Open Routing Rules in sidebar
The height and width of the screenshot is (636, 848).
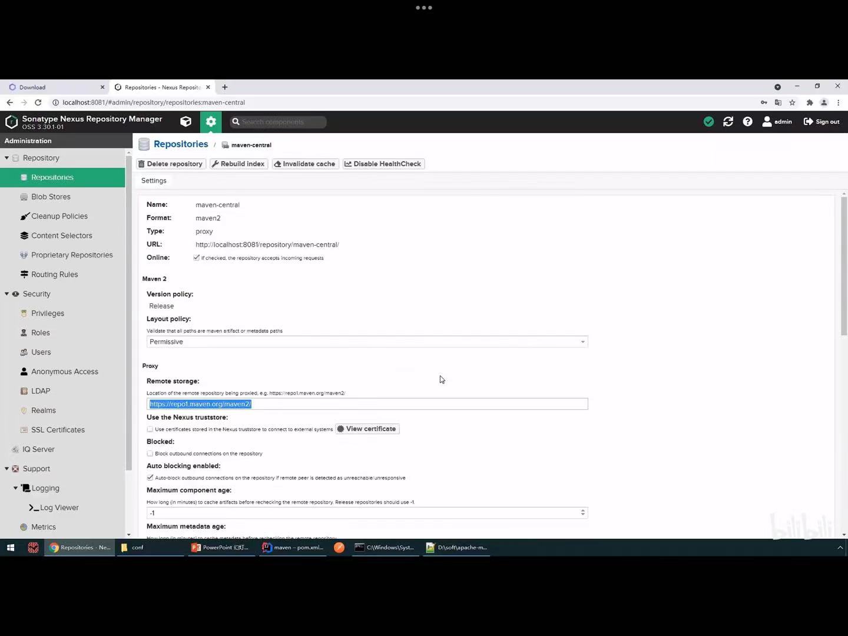pyautogui.click(x=54, y=274)
